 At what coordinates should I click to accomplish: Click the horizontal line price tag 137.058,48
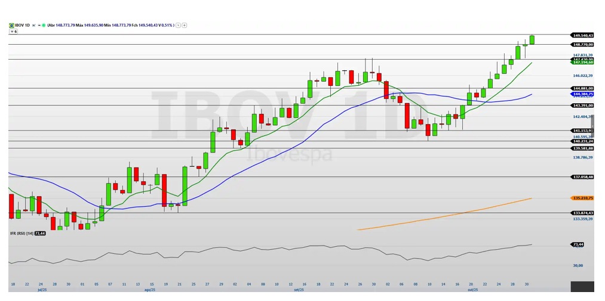[x=582, y=177]
